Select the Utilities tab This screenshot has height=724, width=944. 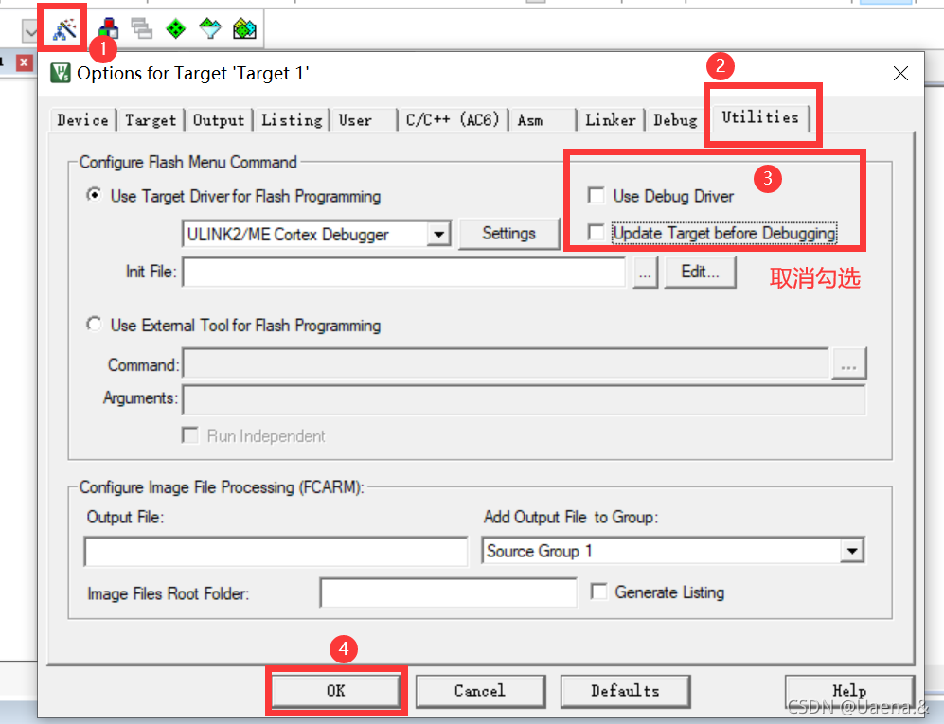(760, 117)
